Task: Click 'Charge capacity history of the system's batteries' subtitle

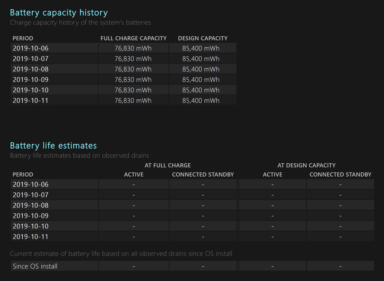Action: (x=80, y=22)
